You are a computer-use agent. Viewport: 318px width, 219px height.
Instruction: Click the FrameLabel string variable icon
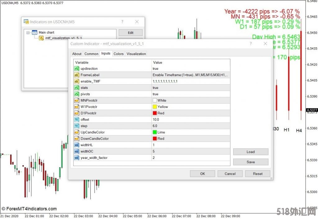77,75
